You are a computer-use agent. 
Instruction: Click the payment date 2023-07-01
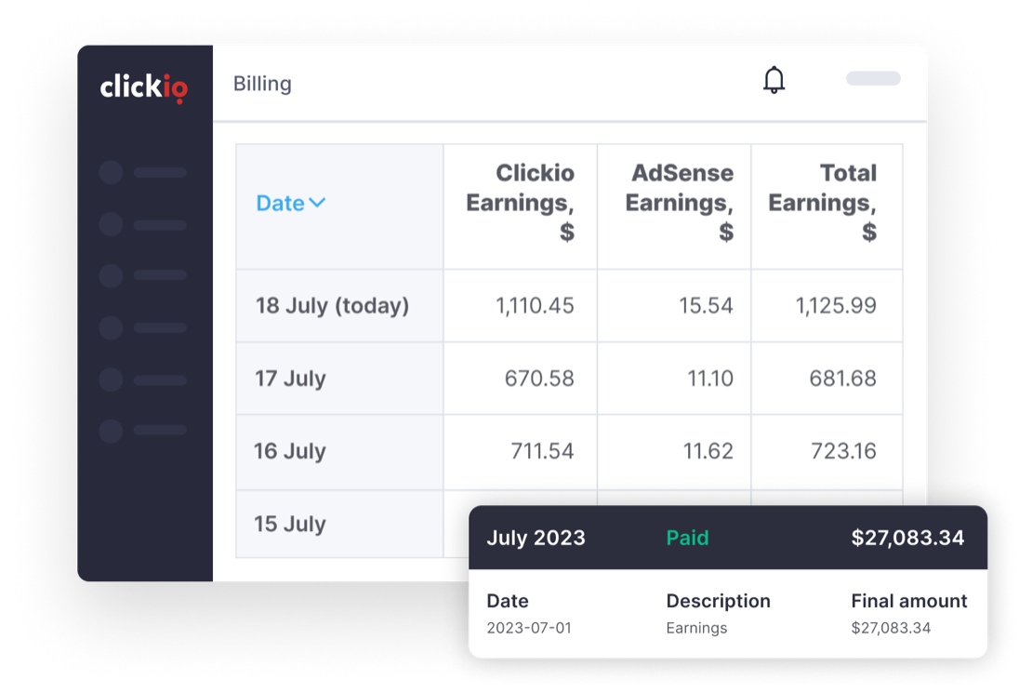tap(529, 628)
